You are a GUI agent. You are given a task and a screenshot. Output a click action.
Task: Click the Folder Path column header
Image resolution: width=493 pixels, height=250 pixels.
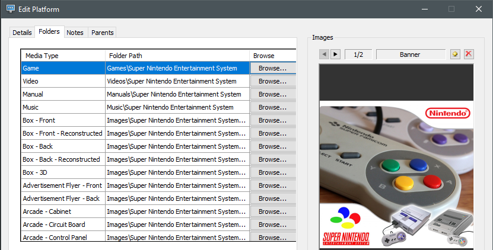click(177, 56)
